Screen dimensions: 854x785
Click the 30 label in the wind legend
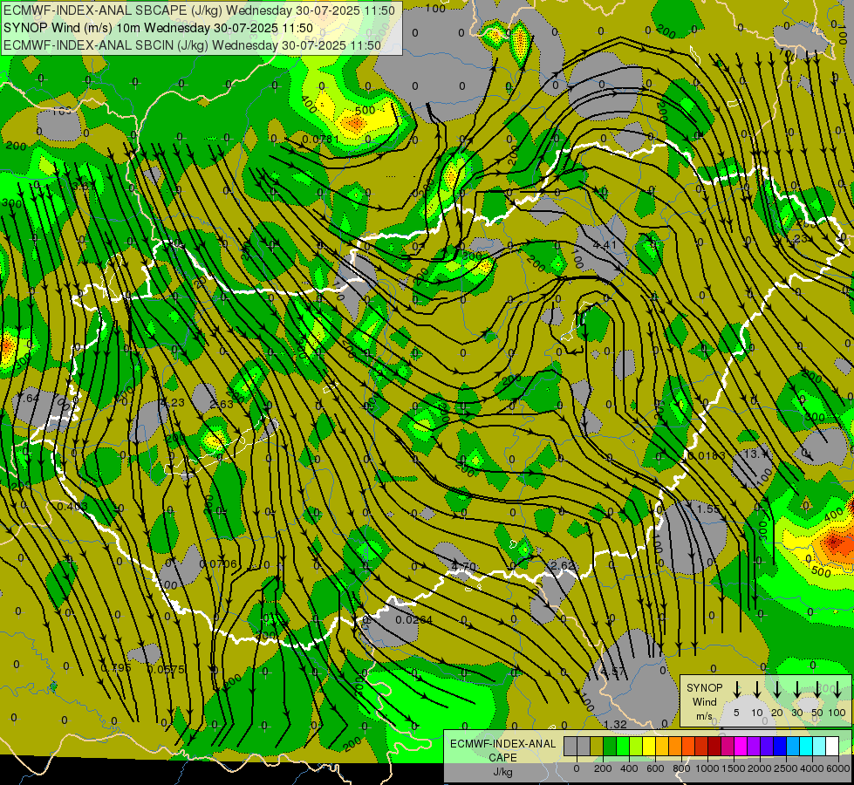point(796,713)
